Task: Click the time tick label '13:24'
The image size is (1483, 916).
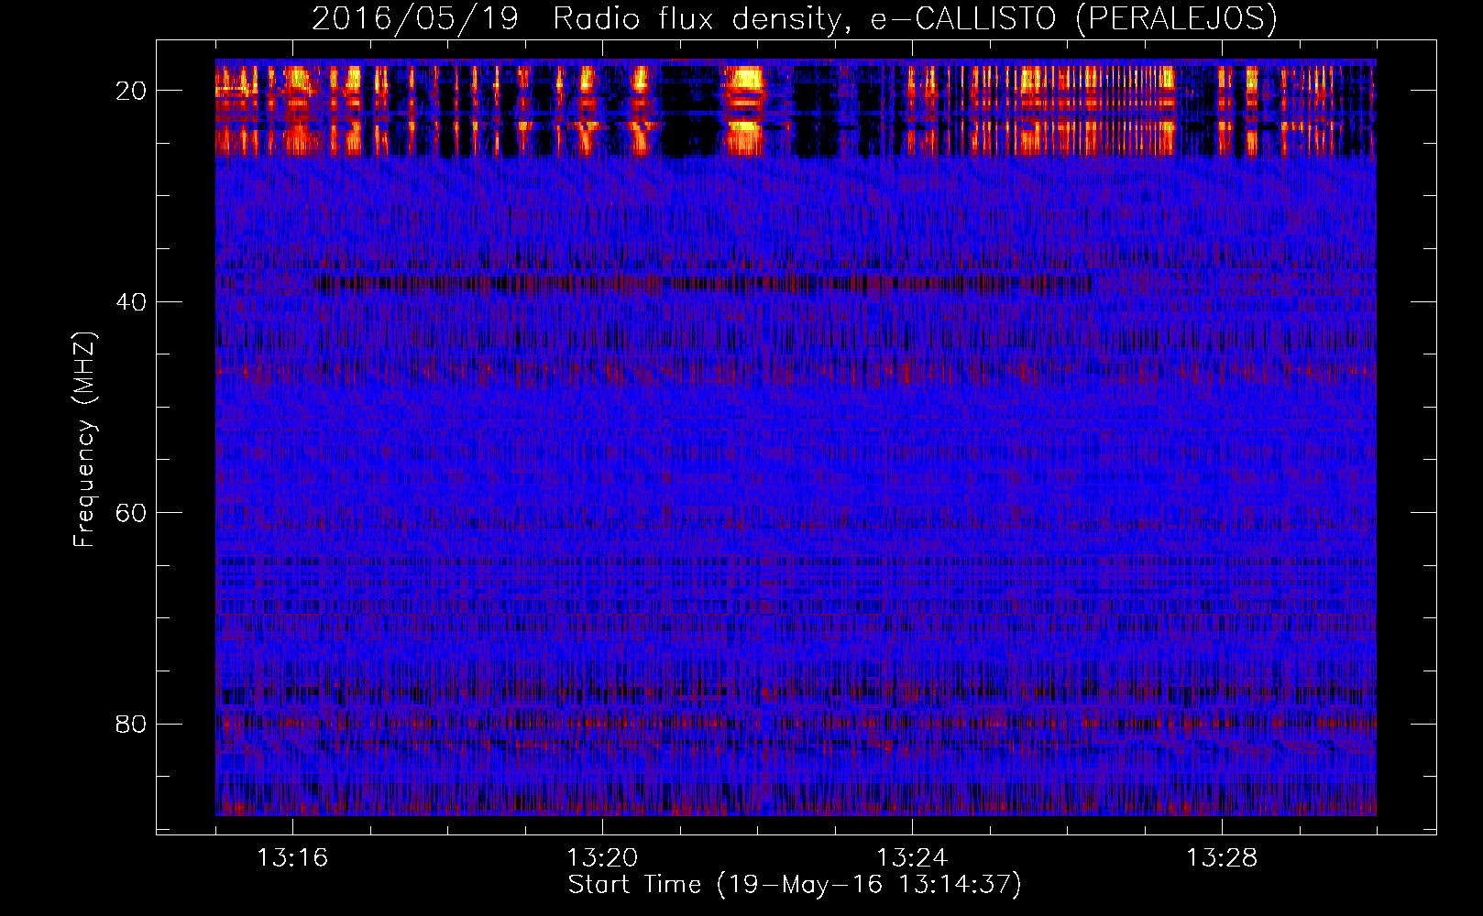Action: pos(912,858)
